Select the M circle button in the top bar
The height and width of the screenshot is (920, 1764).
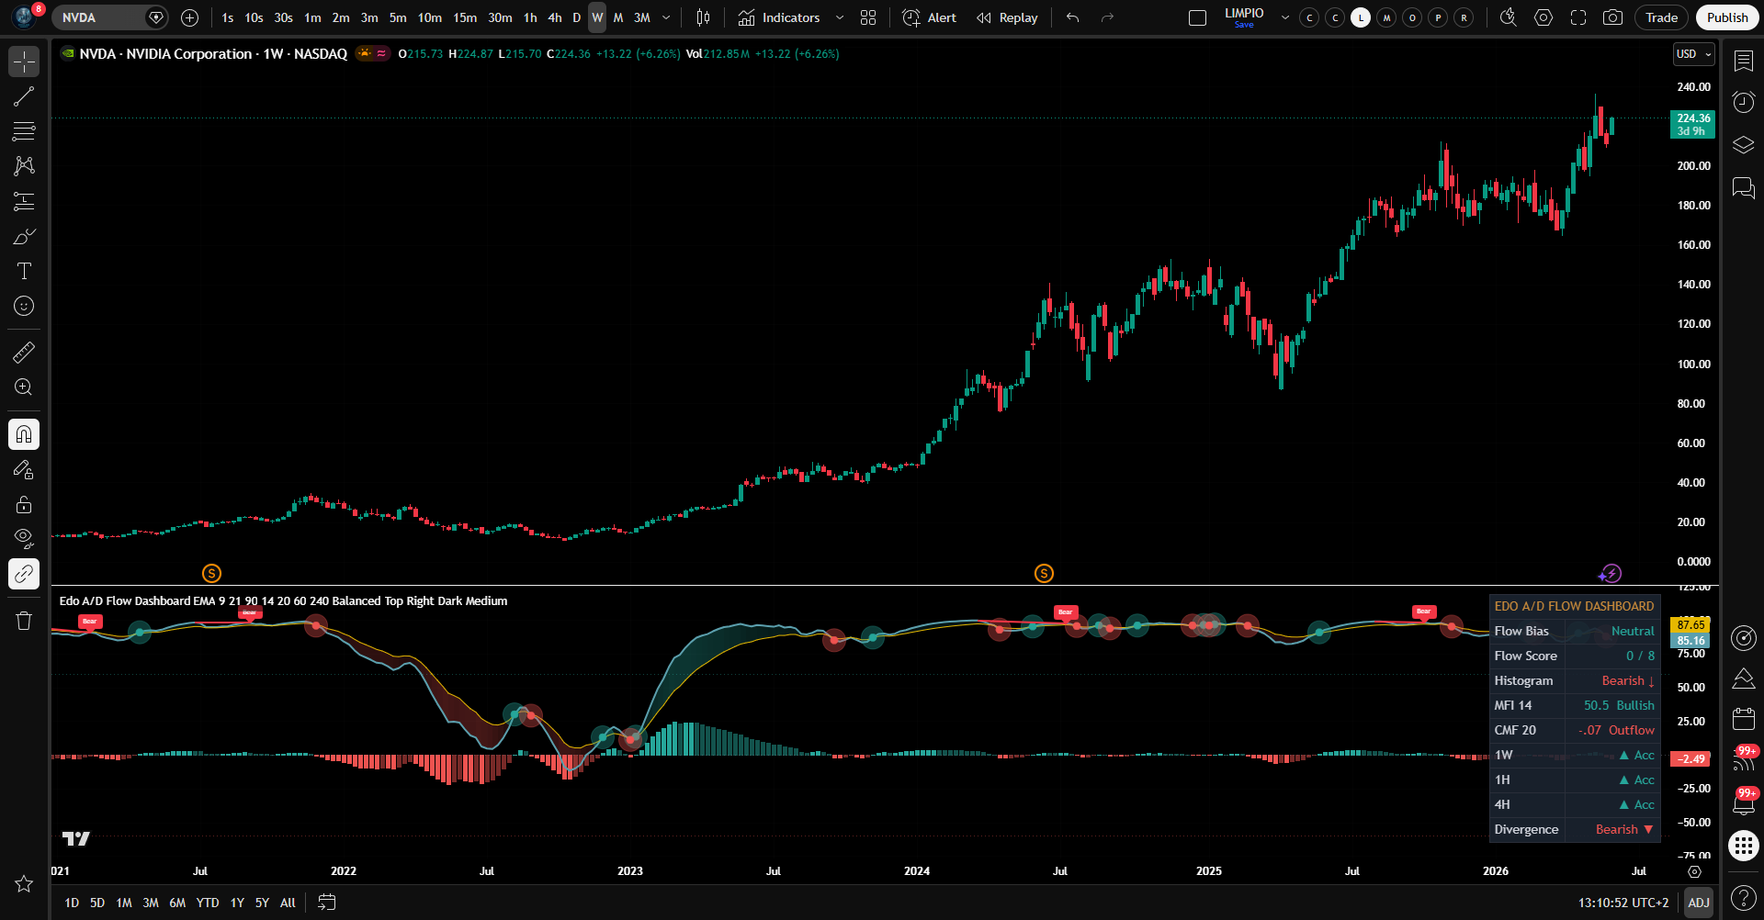[x=1386, y=17]
